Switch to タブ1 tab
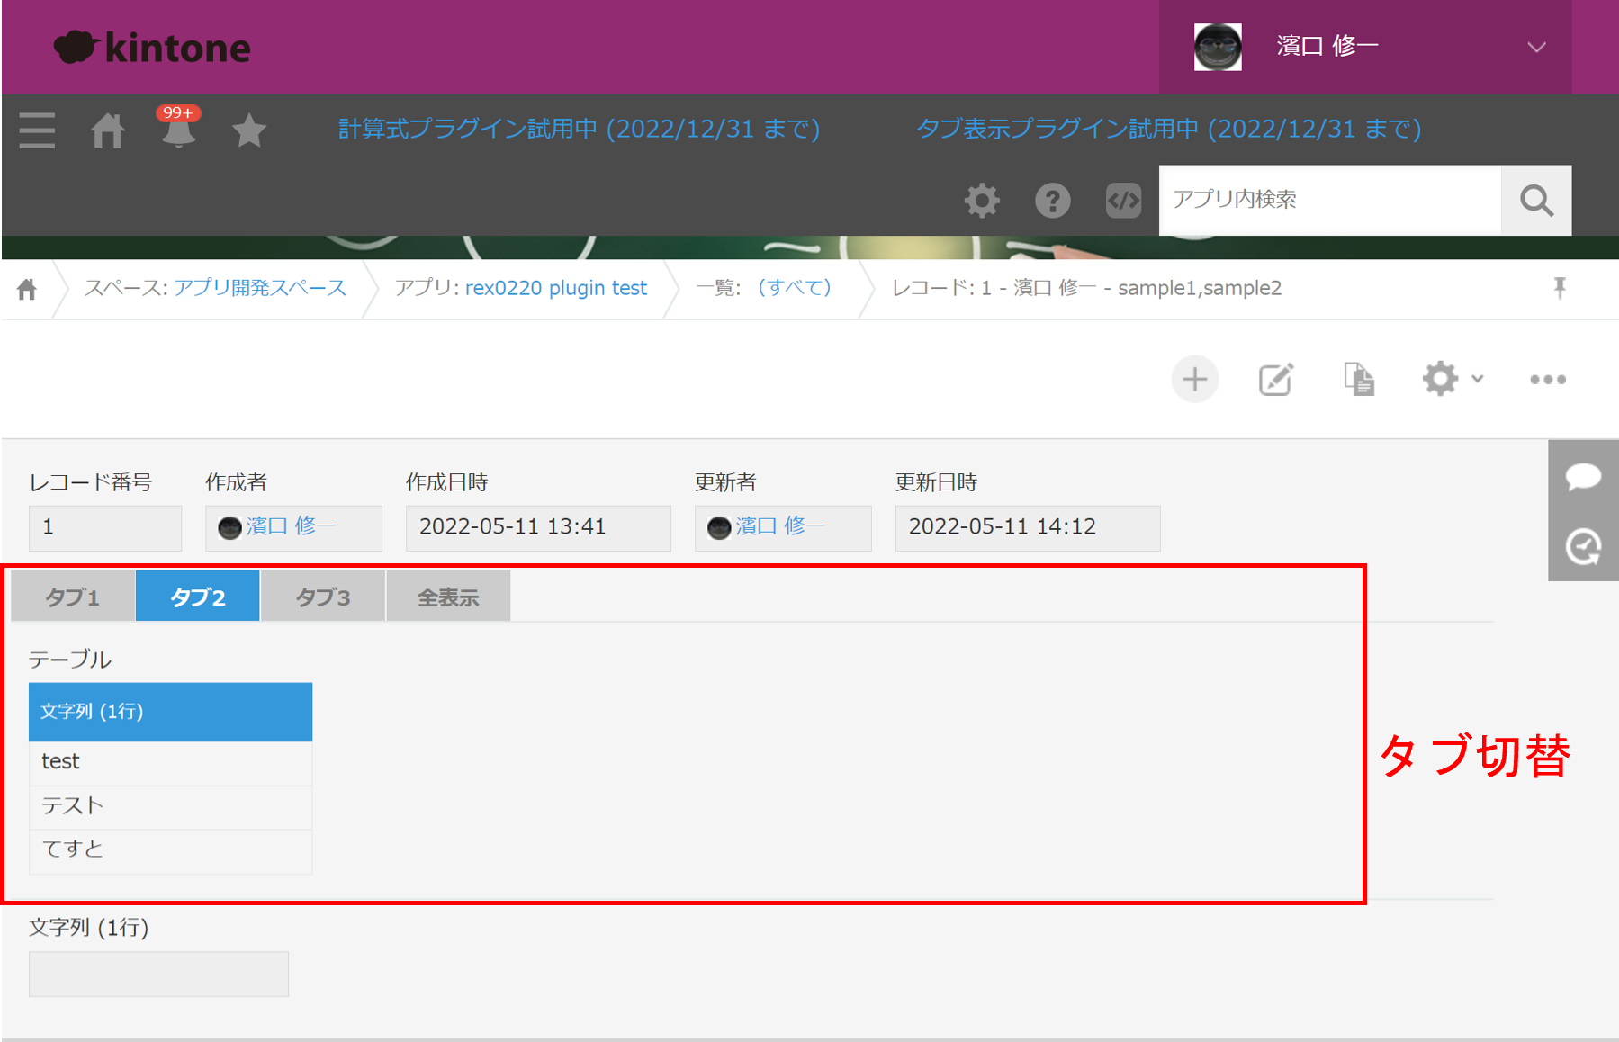1619x1042 pixels. [73, 597]
